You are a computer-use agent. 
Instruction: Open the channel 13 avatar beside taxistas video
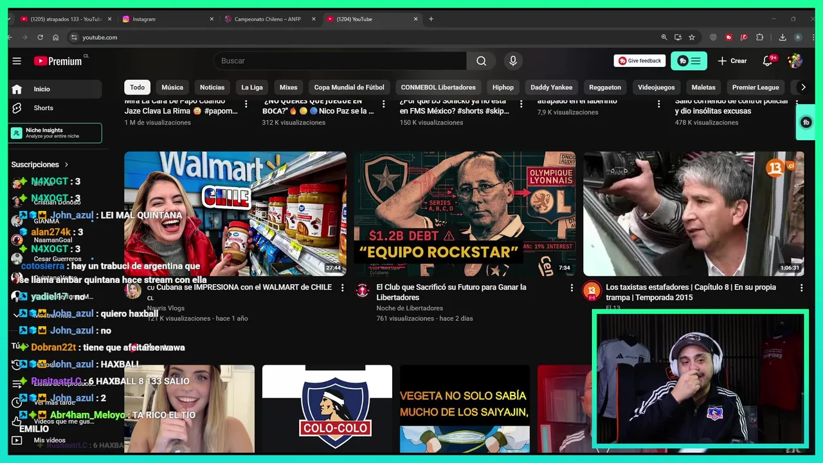pyautogui.click(x=592, y=291)
